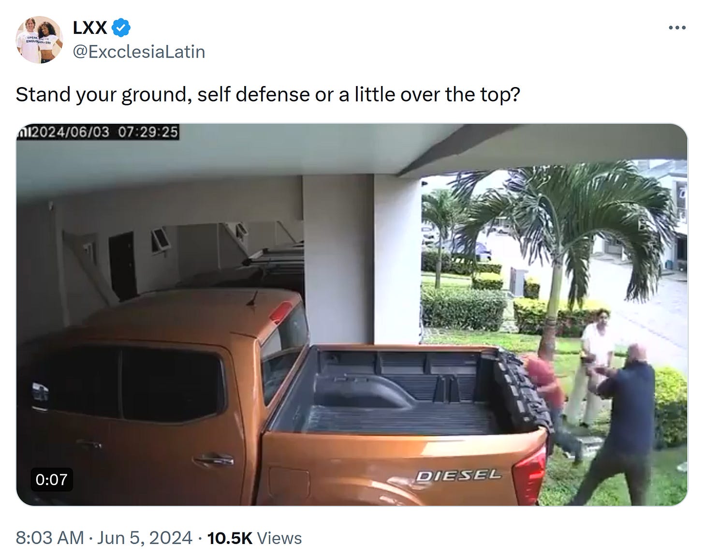
Task: Click the LXX display name
Action: (x=89, y=28)
